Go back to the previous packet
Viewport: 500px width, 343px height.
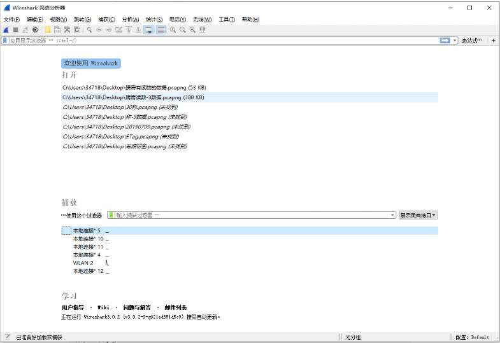[x=99, y=30]
